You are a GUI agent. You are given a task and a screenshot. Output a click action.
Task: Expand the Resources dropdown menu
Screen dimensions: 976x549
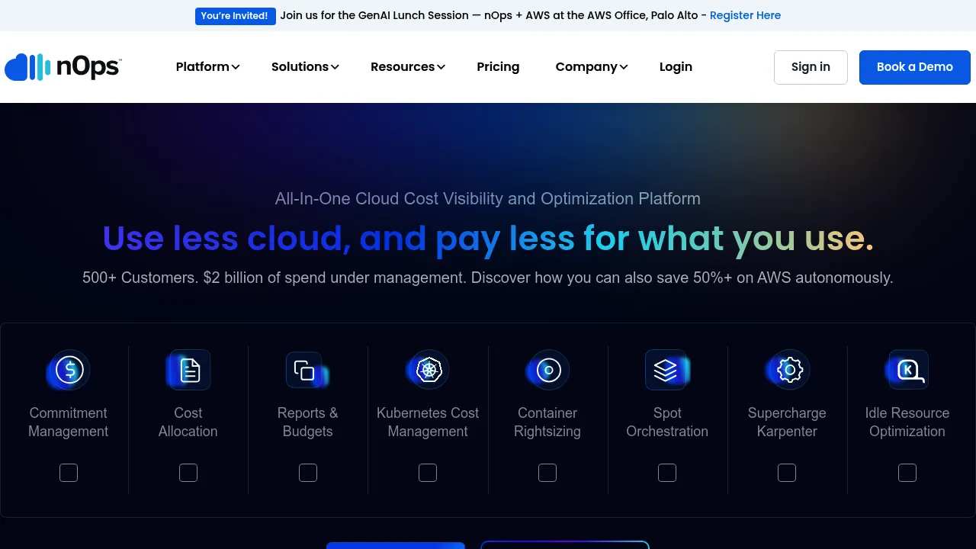pyautogui.click(x=408, y=67)
